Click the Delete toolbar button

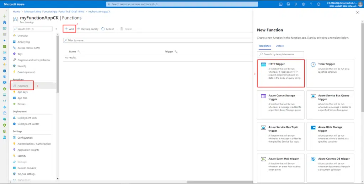126,29
